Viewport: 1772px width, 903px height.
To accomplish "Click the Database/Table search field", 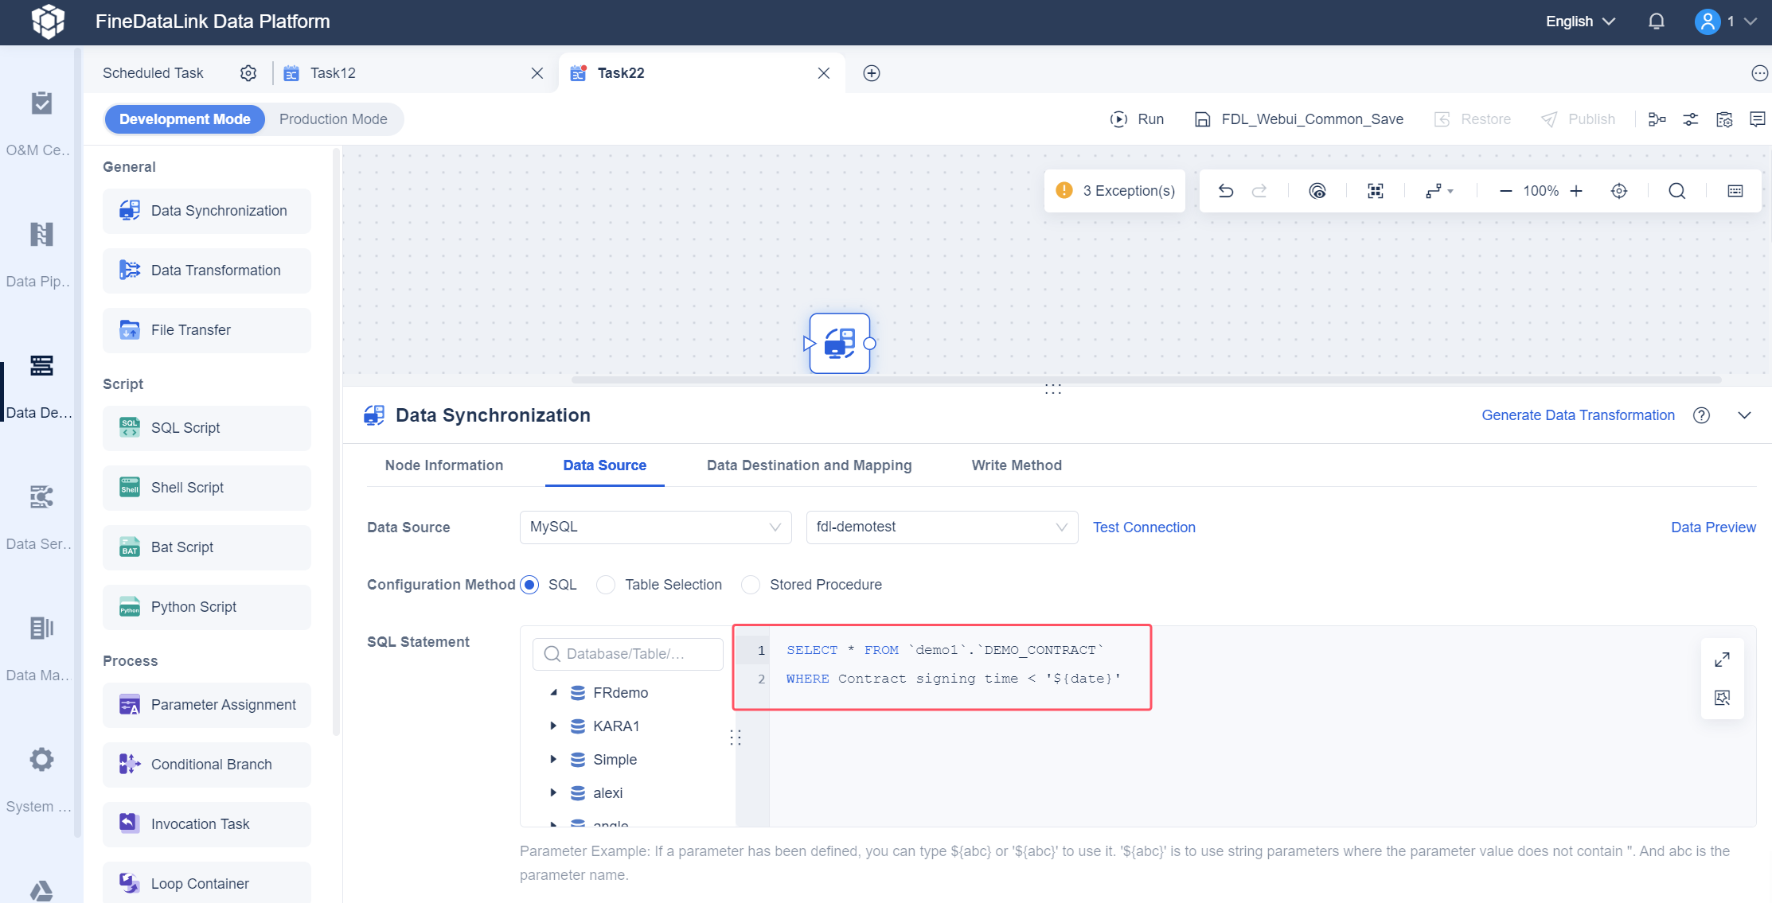I will 627,654.
